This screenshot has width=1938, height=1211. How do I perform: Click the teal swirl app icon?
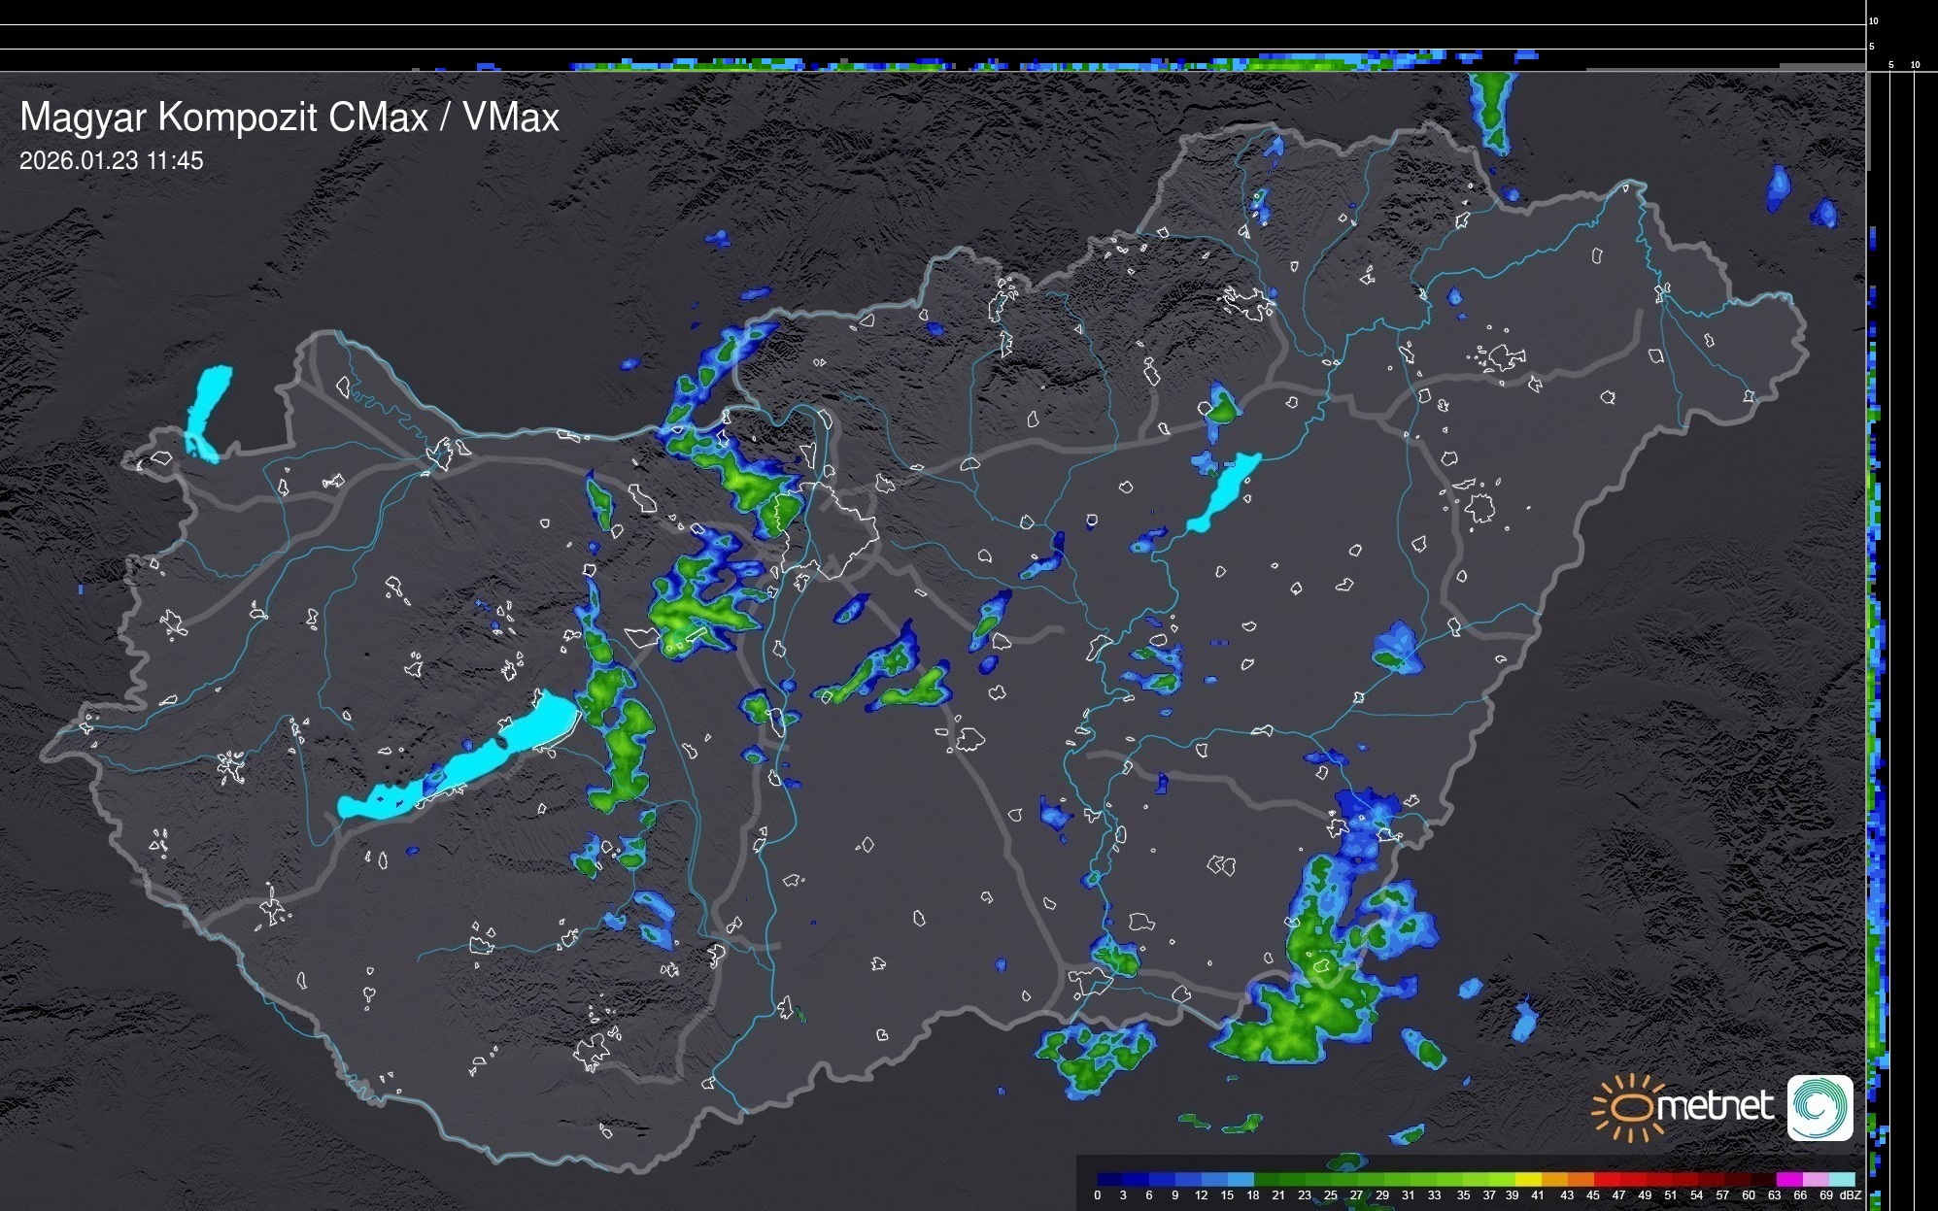coord(1819,1108)
